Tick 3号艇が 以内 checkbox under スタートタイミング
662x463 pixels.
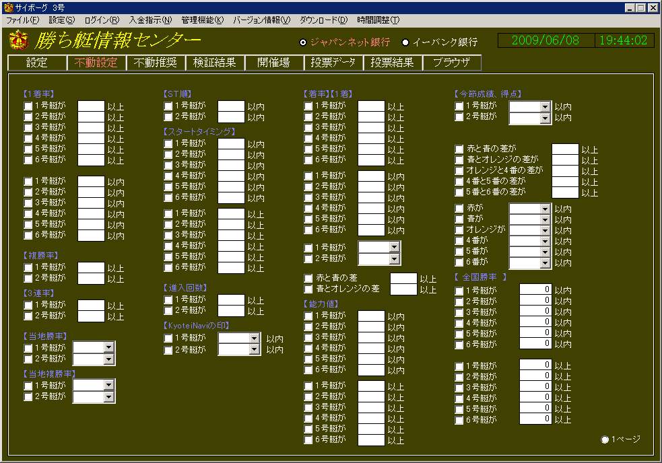[x=168, y=165]
